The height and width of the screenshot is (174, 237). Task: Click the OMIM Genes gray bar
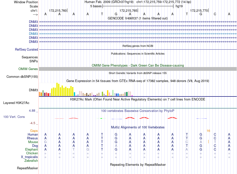click(138, 69)
